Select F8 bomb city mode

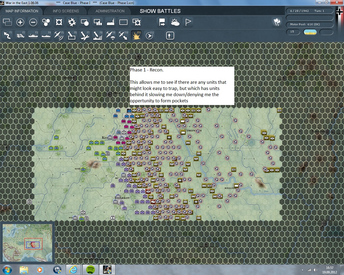[x=98, y=35]
